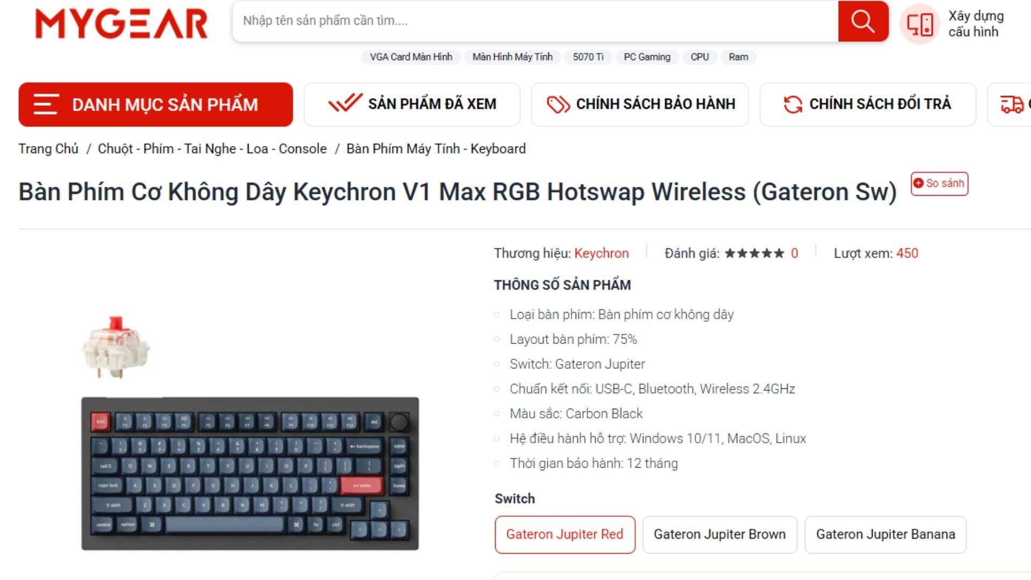Select the Gateron Jupiter Brown switch option
The image size is (1031, 580).
(x=720, y=534)
